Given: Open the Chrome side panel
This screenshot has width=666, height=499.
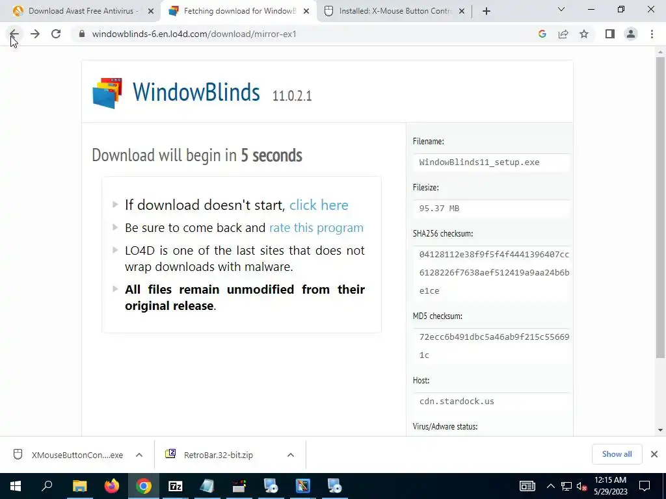Looking at the screenshot, I should click(x=610, y=34).
